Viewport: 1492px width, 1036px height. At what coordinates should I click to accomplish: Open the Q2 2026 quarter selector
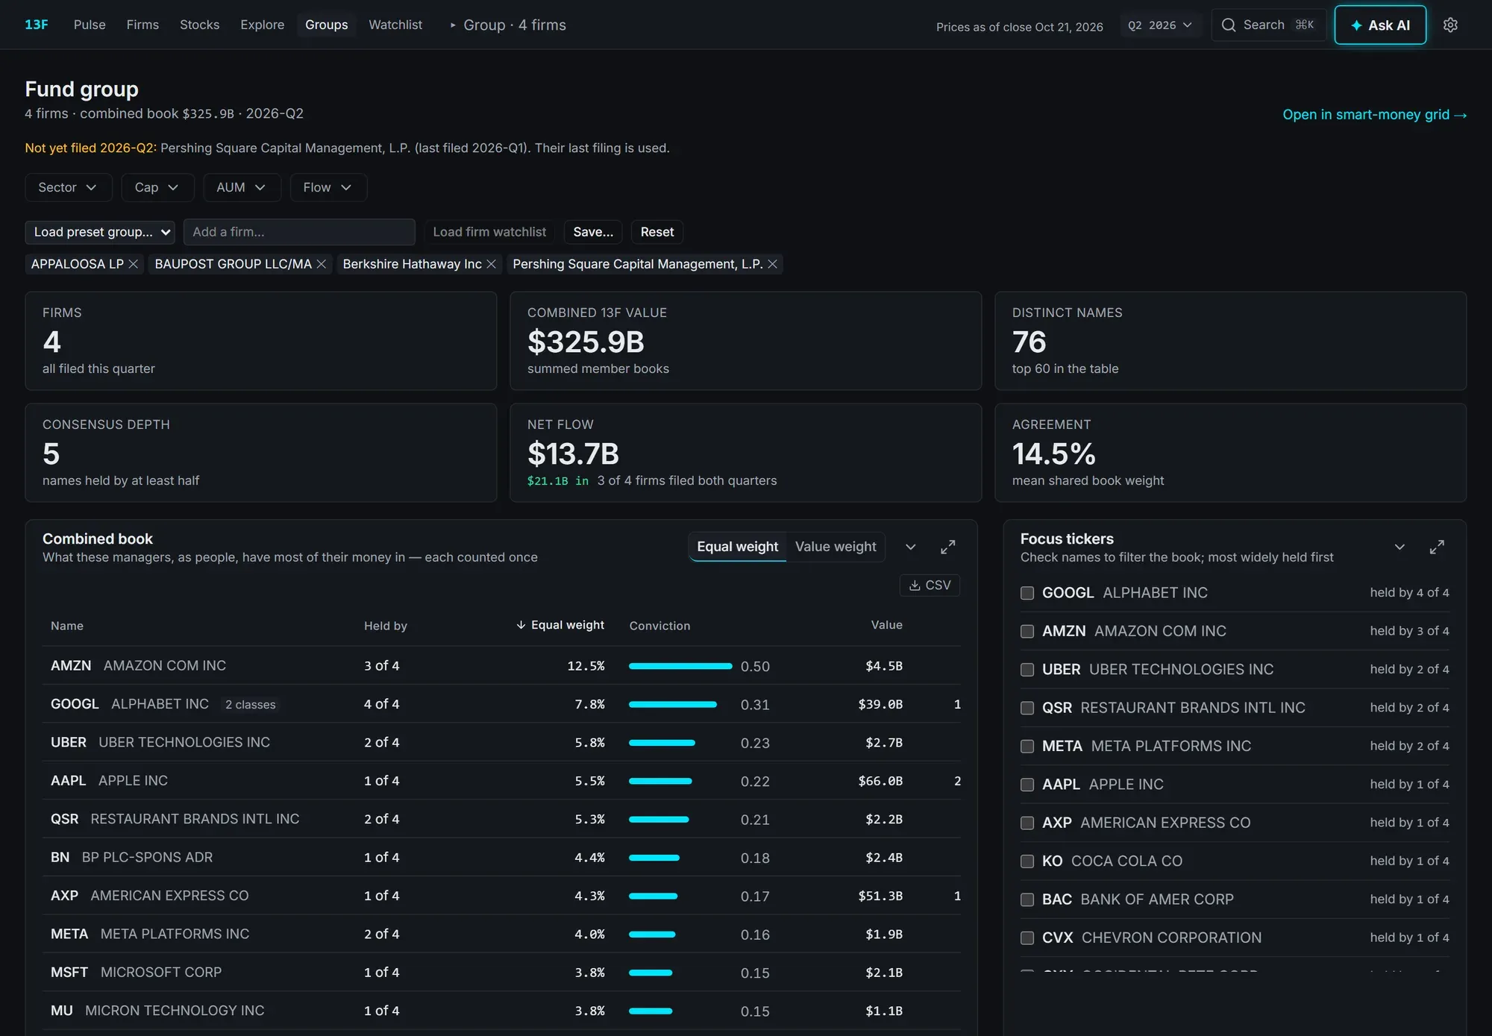1160,25
